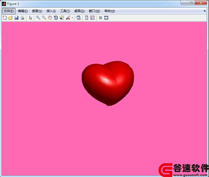The image size is (209, 177).
Task: Open the 插入(I) menu
Action: (x=51, y=11)
